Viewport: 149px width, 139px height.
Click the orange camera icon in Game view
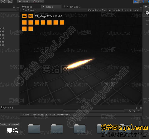coord(24,16)
